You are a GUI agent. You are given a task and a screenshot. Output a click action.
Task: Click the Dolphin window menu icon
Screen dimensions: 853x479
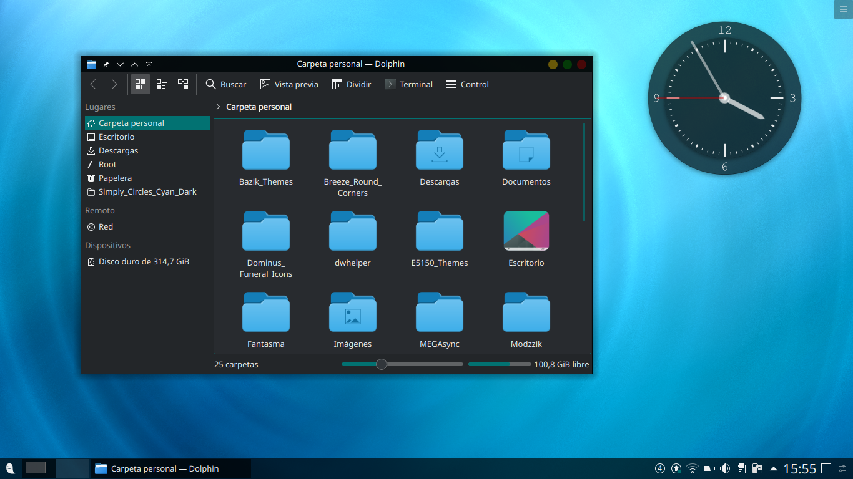92,64
